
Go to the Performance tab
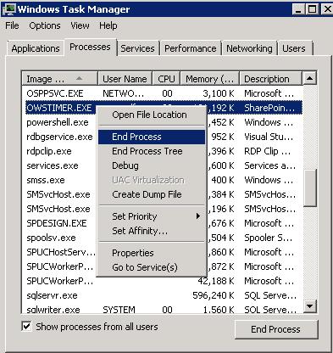click(191, 48)
